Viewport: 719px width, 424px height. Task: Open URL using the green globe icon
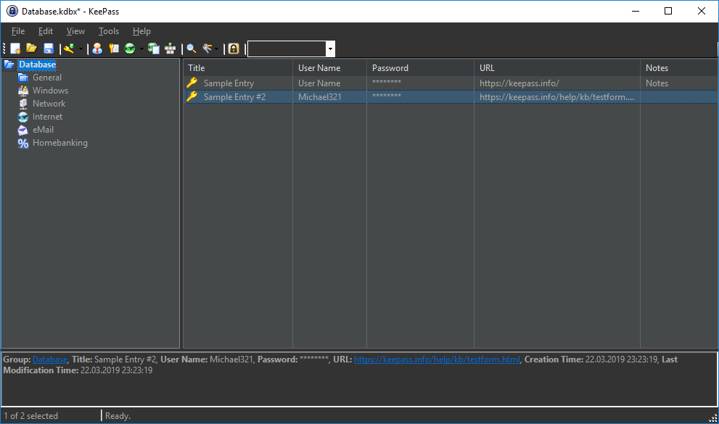(x=130, y=49)
